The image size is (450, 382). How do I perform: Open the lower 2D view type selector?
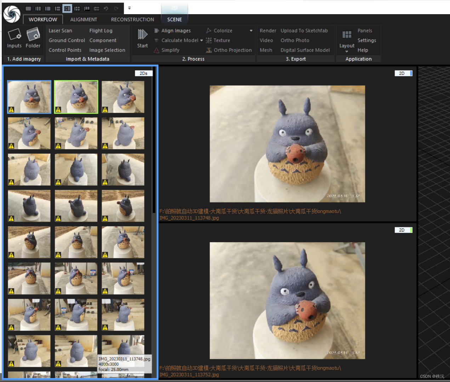[x=403, y=230]
